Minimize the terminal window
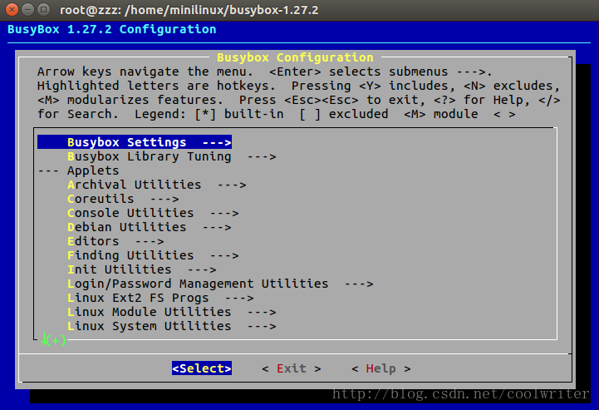Image resolution: width=599 pixels, height=410 pixels. click(x=27, y=9)
